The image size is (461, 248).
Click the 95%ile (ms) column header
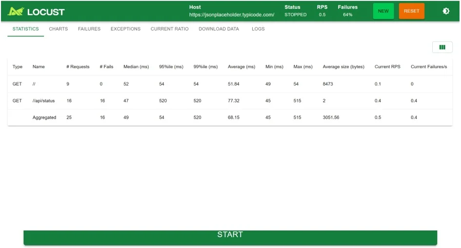pos(171,67)
